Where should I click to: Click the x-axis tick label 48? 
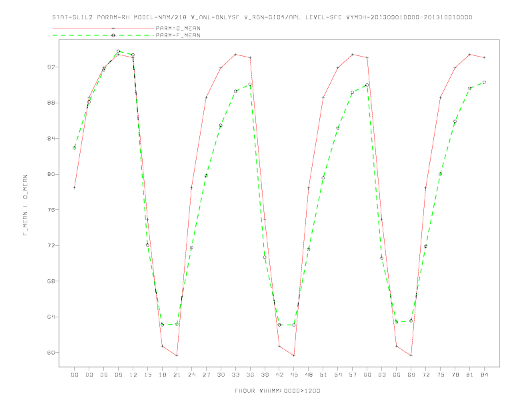click(x=309, y=375)
